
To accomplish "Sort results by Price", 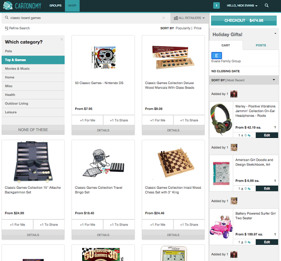I will [x=198, y=28].
